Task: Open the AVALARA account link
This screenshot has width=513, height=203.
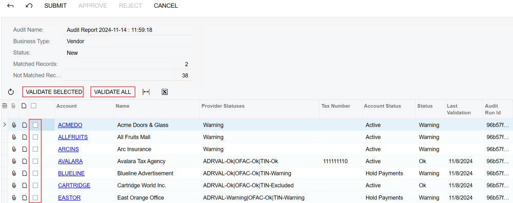Action: (70, 161)
